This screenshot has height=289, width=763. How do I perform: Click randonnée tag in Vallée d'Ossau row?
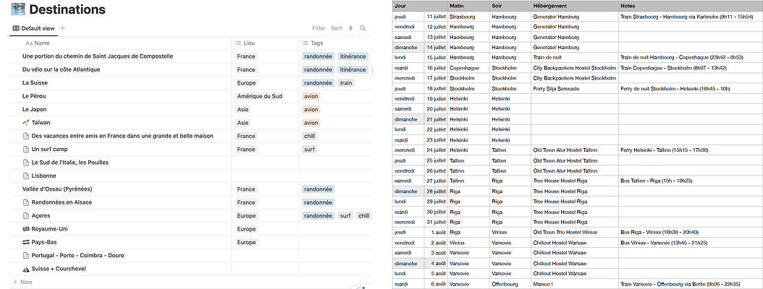318,189
